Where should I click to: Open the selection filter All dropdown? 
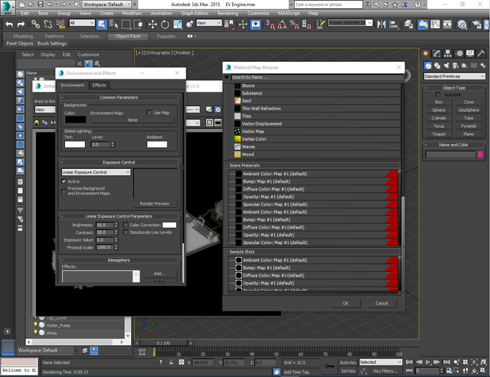point(82,23)
